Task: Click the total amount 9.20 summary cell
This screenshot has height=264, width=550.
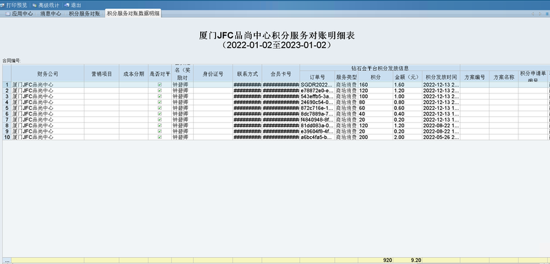Action: [408, 260]
